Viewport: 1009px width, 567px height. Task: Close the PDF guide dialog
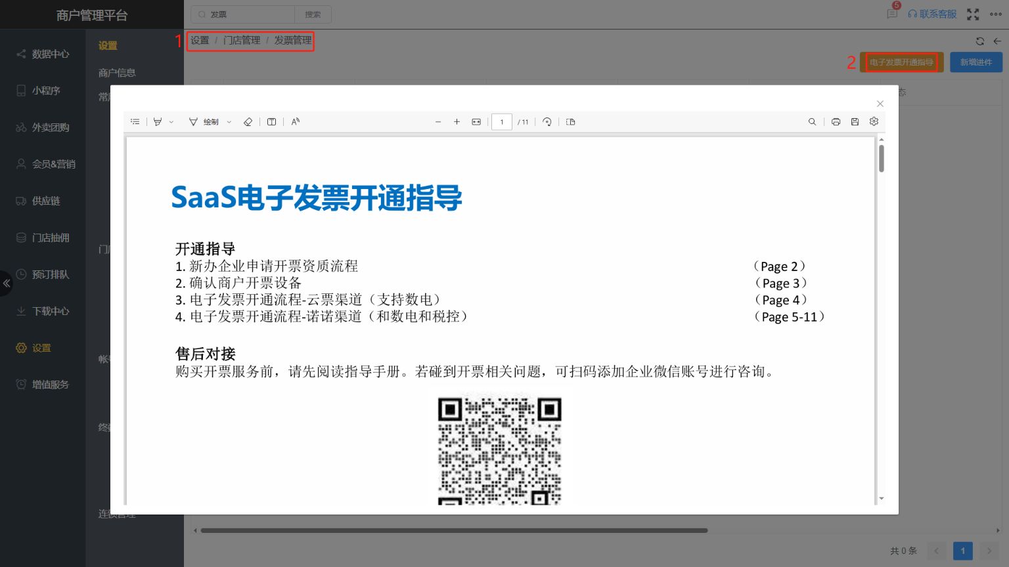coord(880,104)
